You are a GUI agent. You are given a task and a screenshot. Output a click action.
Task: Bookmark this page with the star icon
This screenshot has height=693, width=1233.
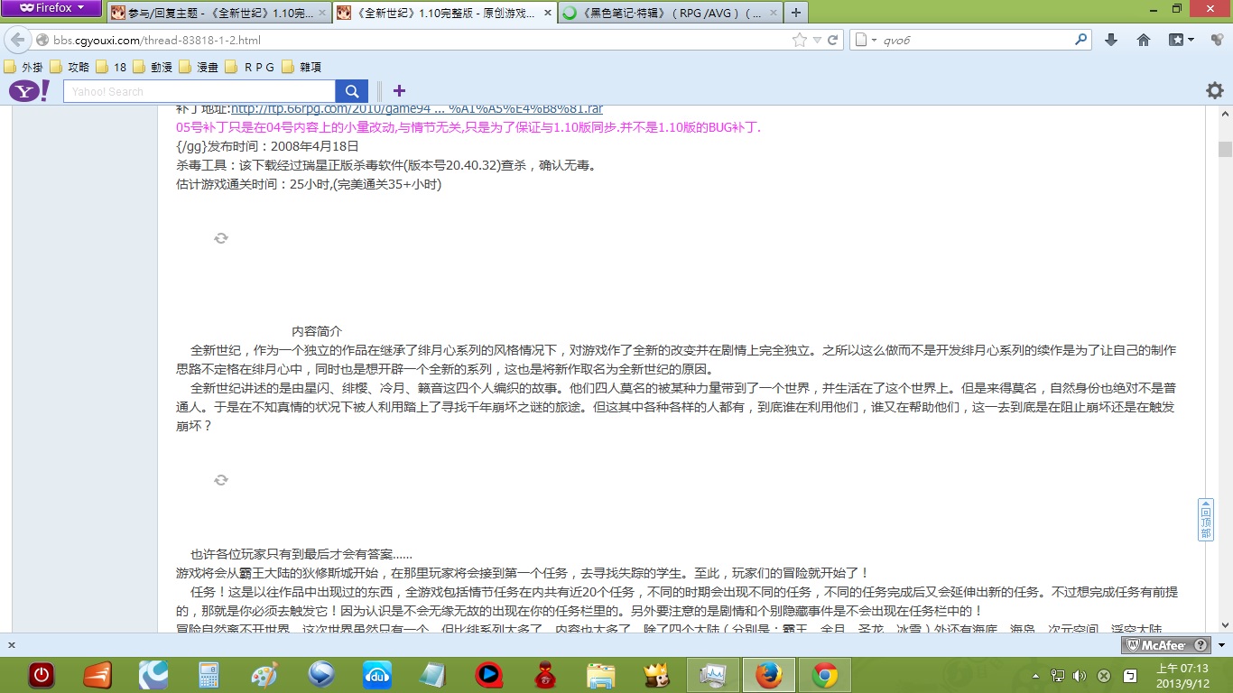click(x=799, y=41)
